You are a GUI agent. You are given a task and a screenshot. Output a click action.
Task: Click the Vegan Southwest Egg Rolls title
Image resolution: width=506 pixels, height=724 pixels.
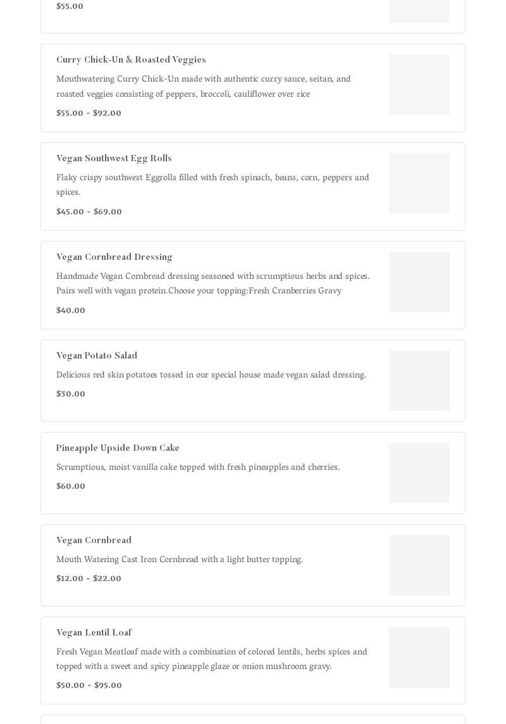click(x=114, y=158)
